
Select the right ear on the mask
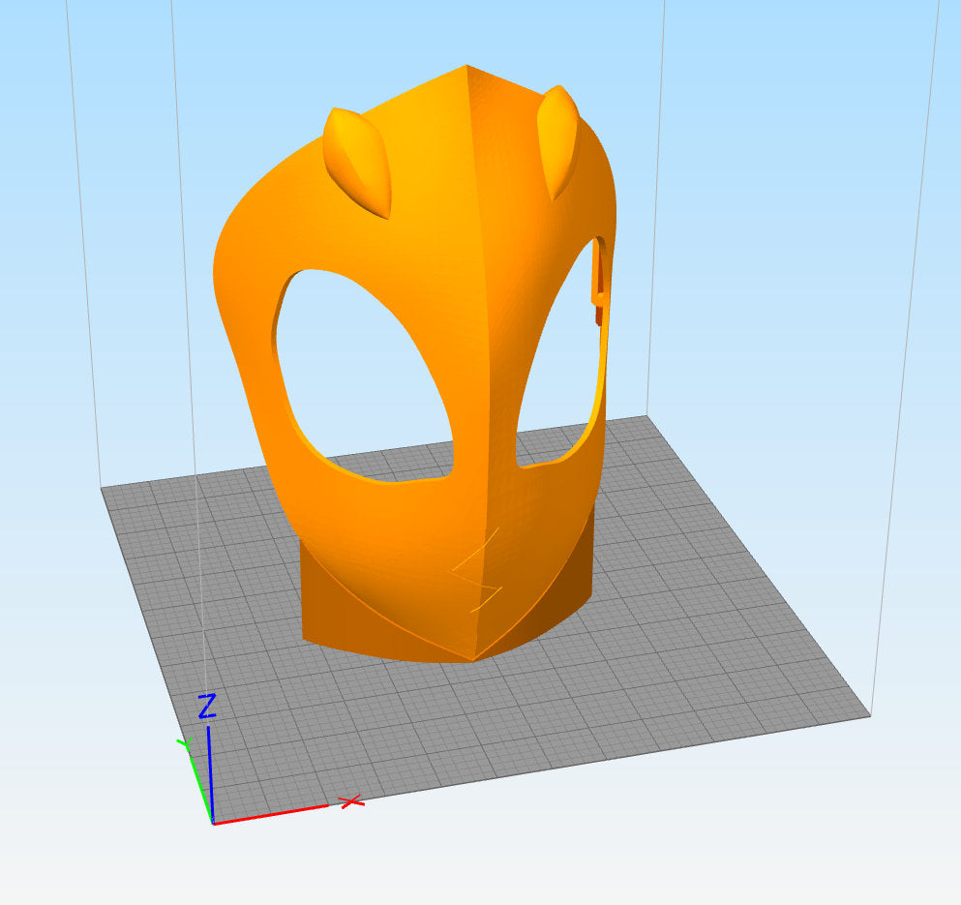point(558,141)
